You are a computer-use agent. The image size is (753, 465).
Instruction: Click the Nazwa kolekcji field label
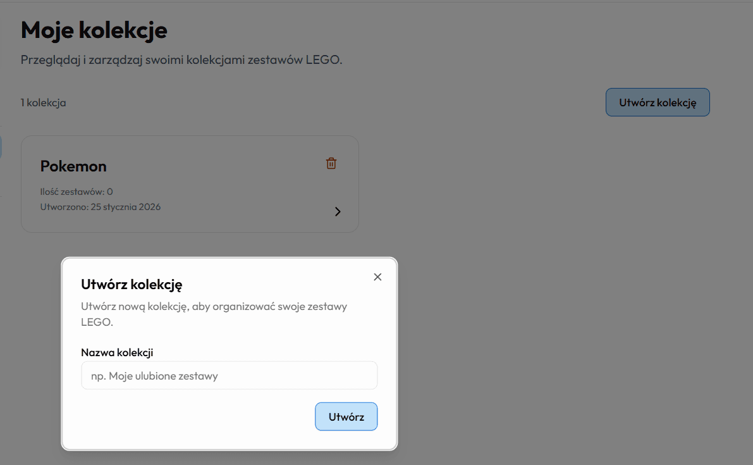[x=117, y=352]
